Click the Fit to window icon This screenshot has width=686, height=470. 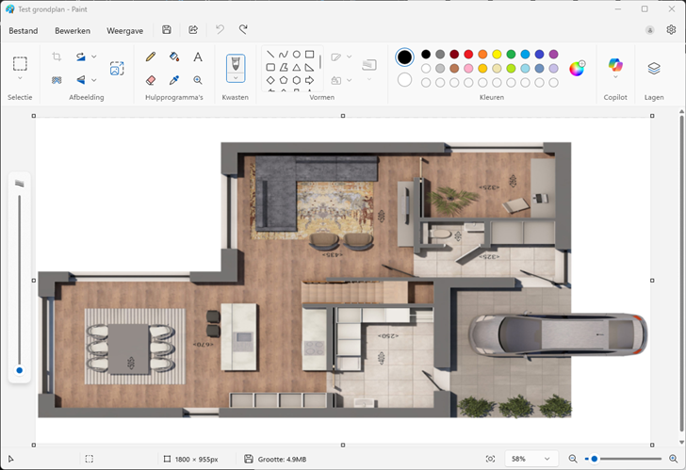(490, 459)
